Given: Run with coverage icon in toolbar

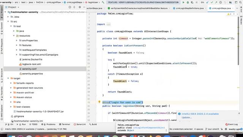Looking at the screenshot, I should [x=192, y=3].
